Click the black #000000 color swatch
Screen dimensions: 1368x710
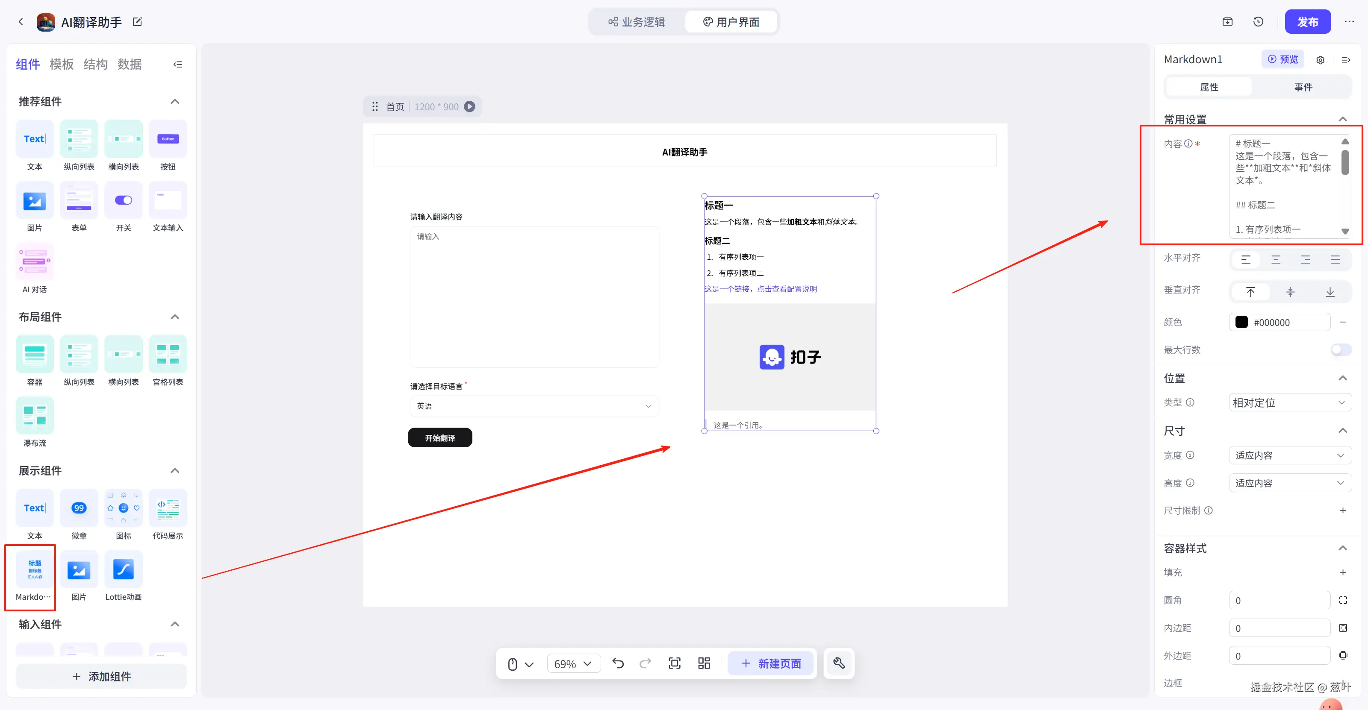[1241, 323]
